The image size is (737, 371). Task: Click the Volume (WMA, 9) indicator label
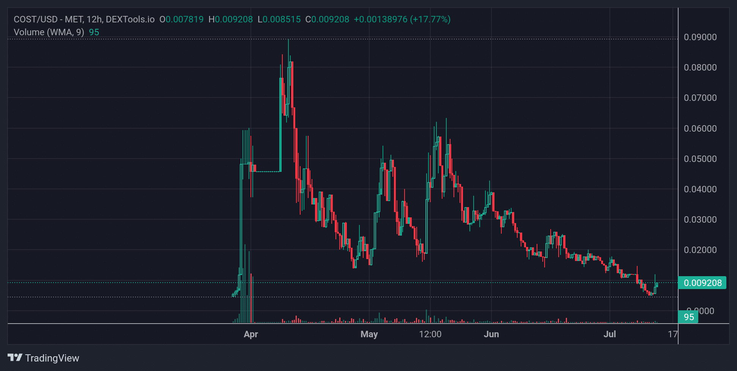point(49,32)
